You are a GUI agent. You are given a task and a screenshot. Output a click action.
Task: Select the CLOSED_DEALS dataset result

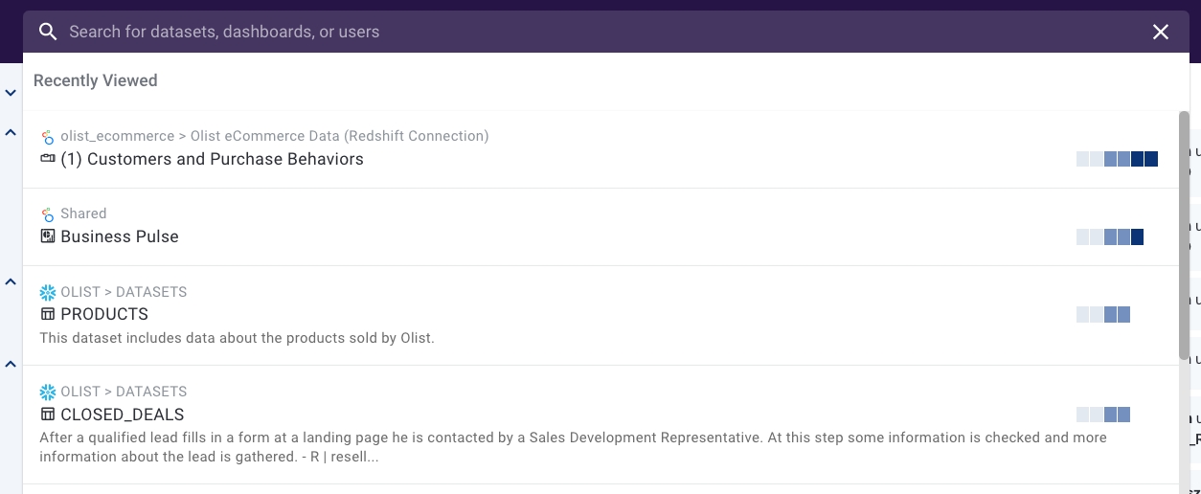click(123, 415)
